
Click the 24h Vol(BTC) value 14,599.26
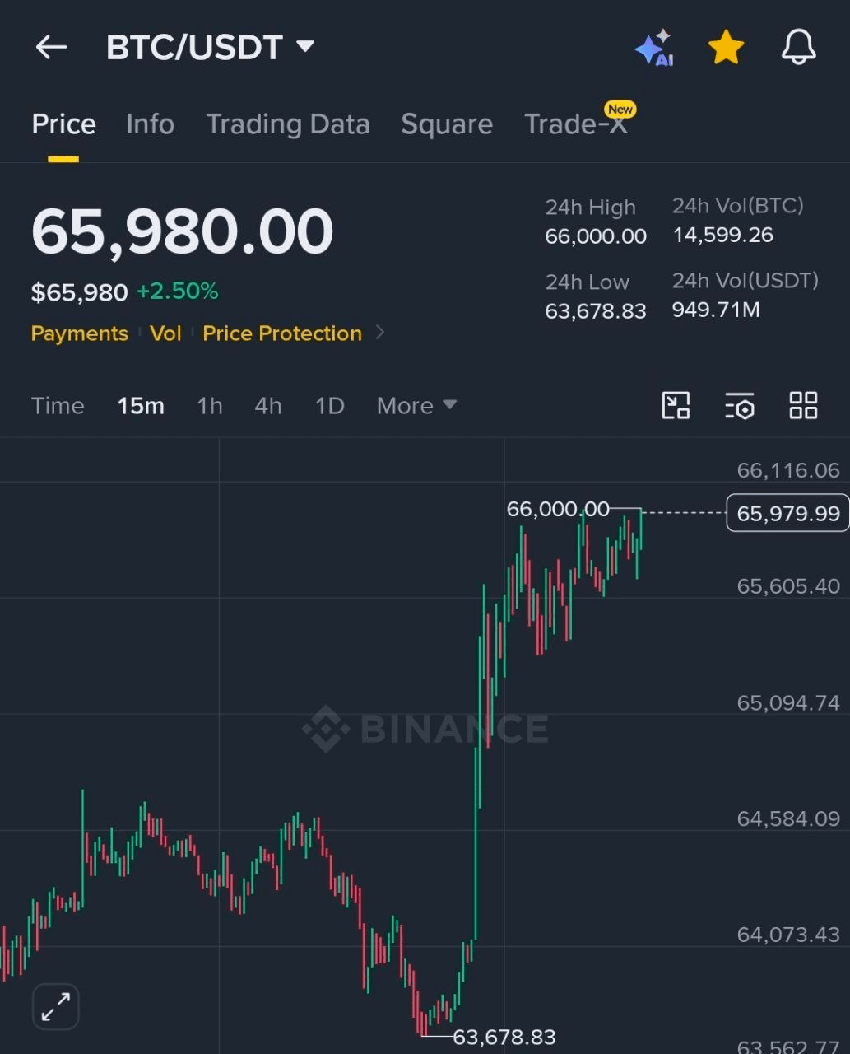coord(723,236)
